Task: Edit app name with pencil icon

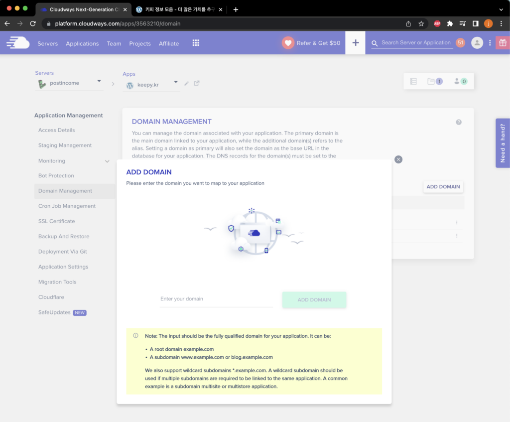Action: (x=186, y=84)
